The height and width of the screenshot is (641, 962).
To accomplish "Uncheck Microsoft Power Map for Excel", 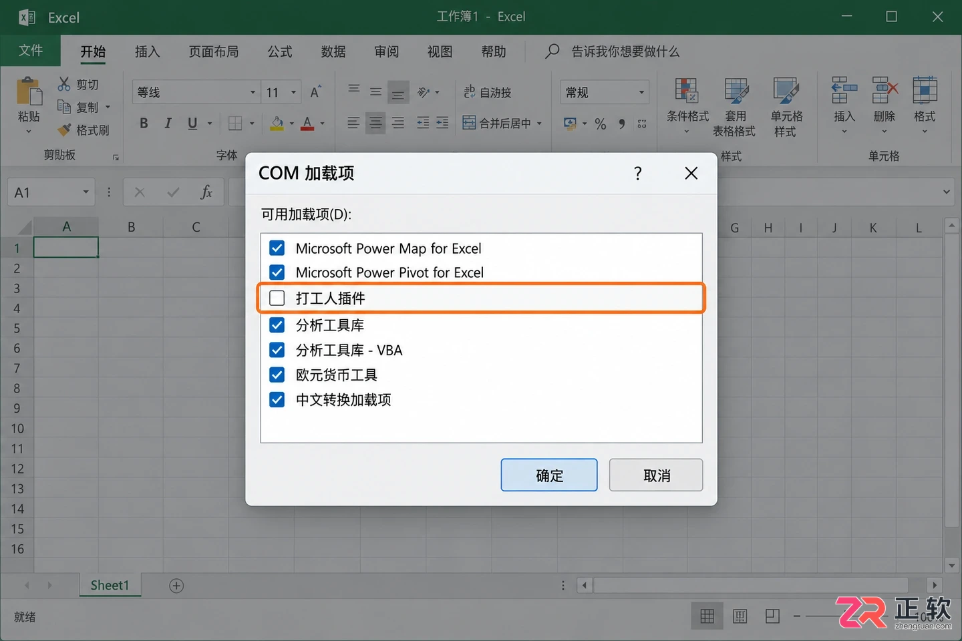I will pos(277,248).
